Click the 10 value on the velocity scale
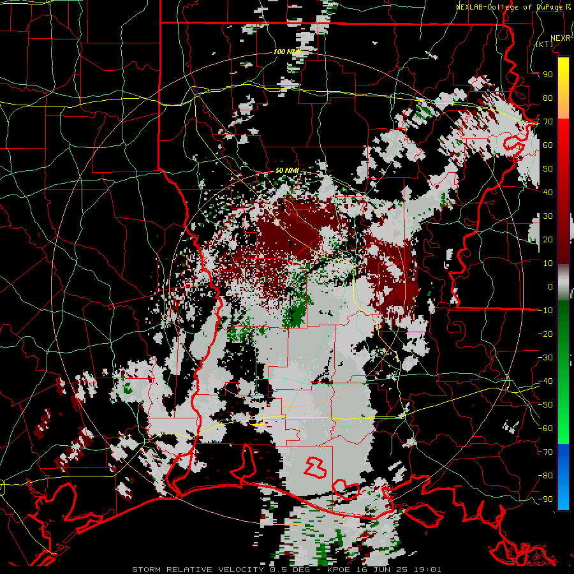The image size is (574, 574). click(548, 263)
